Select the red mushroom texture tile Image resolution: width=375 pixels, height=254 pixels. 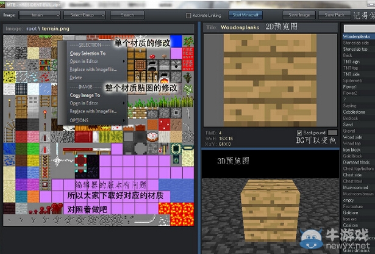[152, 53]
